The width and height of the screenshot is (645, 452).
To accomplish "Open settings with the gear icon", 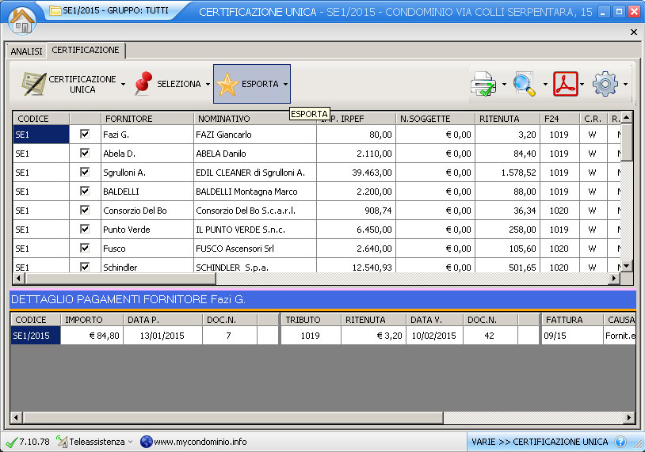I will [605, 84].
